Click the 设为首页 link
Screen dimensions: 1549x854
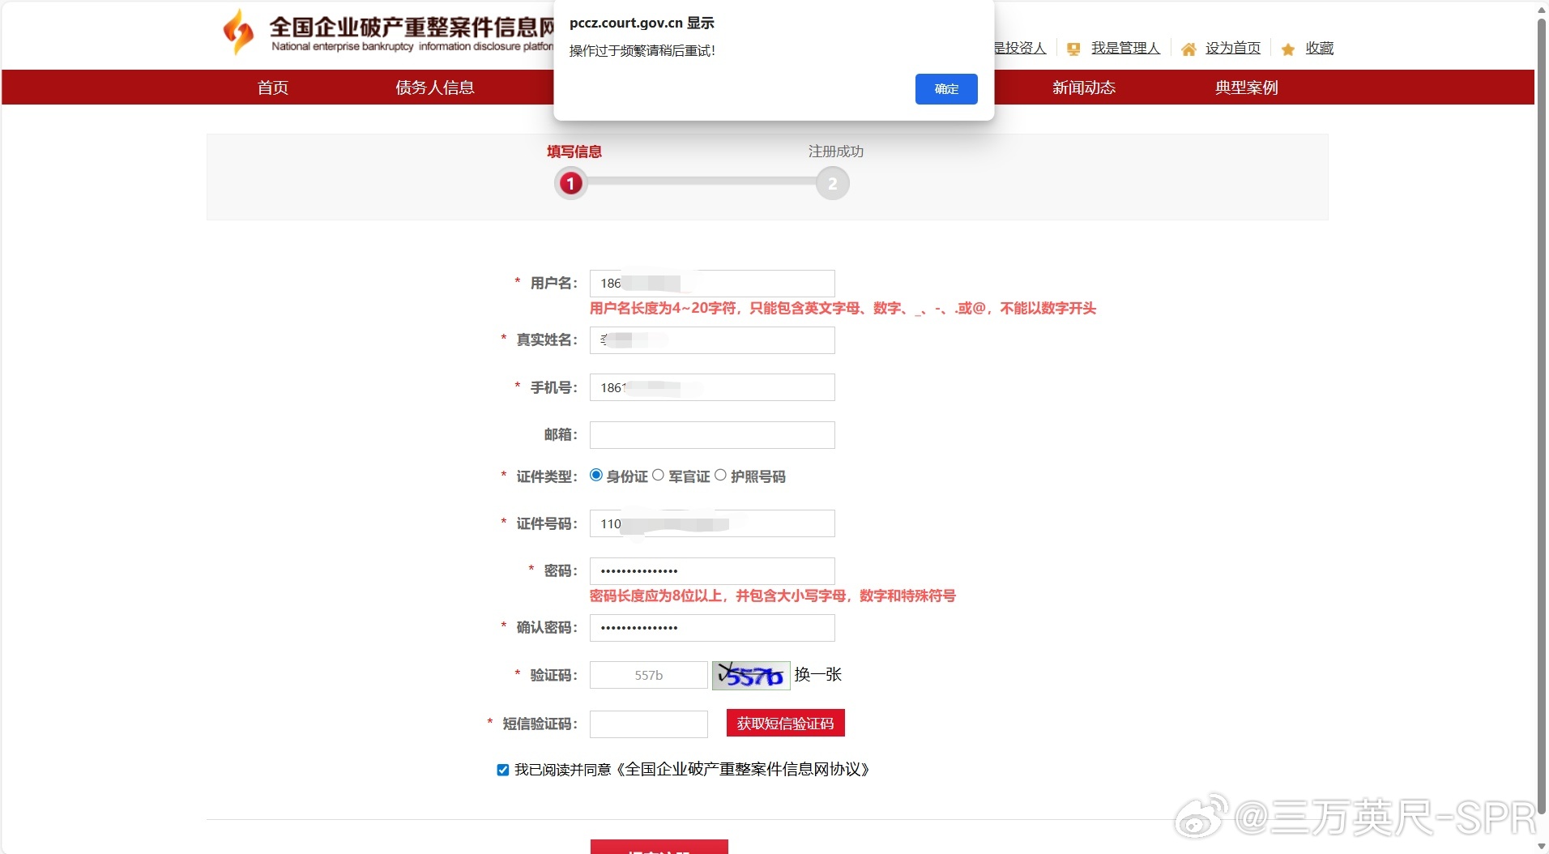[x=1233, y=49]
